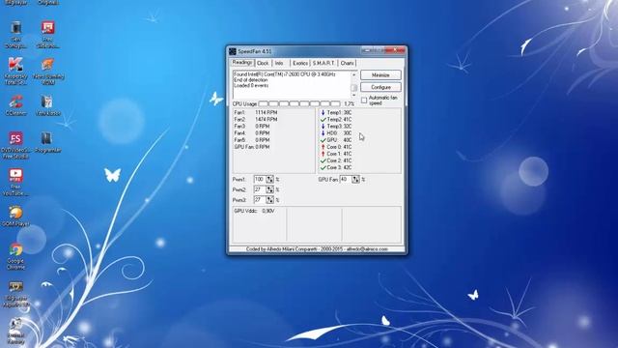Open the Info tab
The width and height of the screenshot is (618, 348).
click(279, 63)
